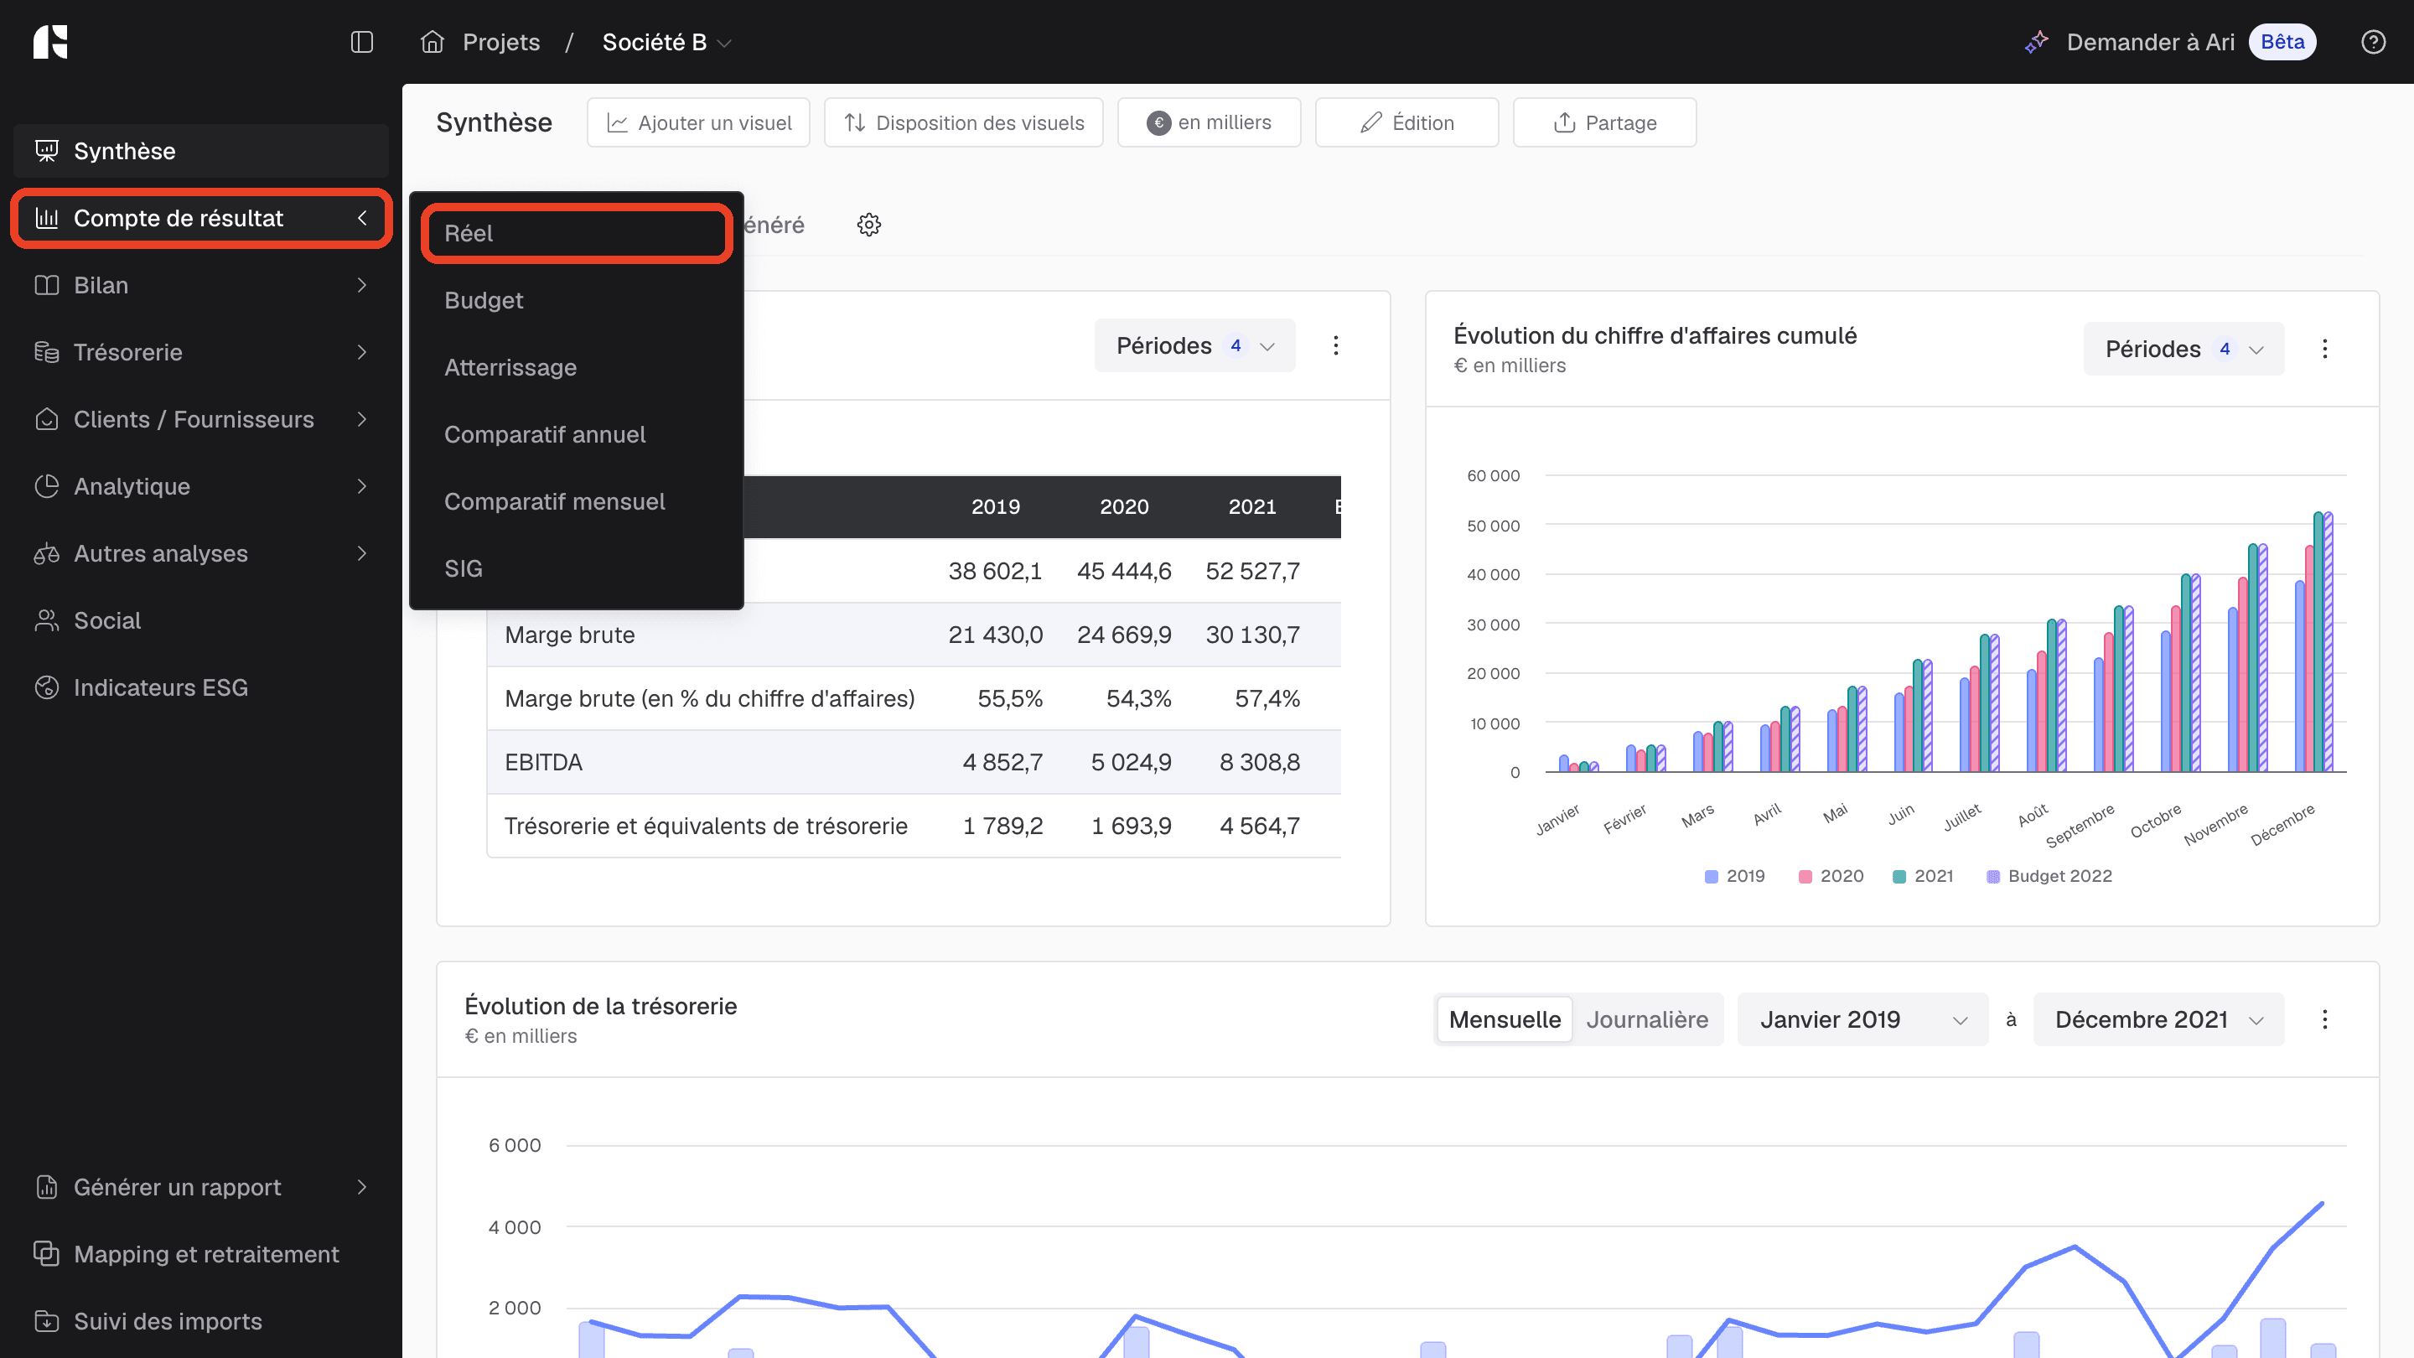Click Demander à Ari assistant label
Screen dimensions: 2414x1358
(x=2150, y=42)
